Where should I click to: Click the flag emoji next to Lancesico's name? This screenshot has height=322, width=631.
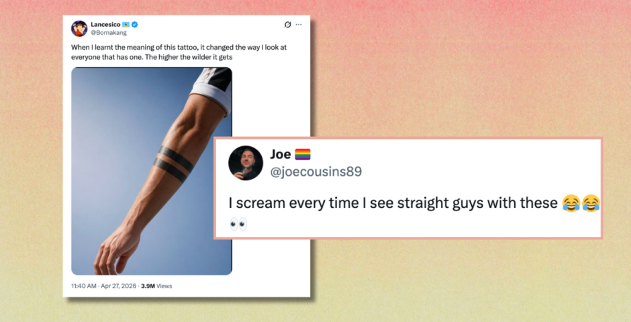click(126, 25)
